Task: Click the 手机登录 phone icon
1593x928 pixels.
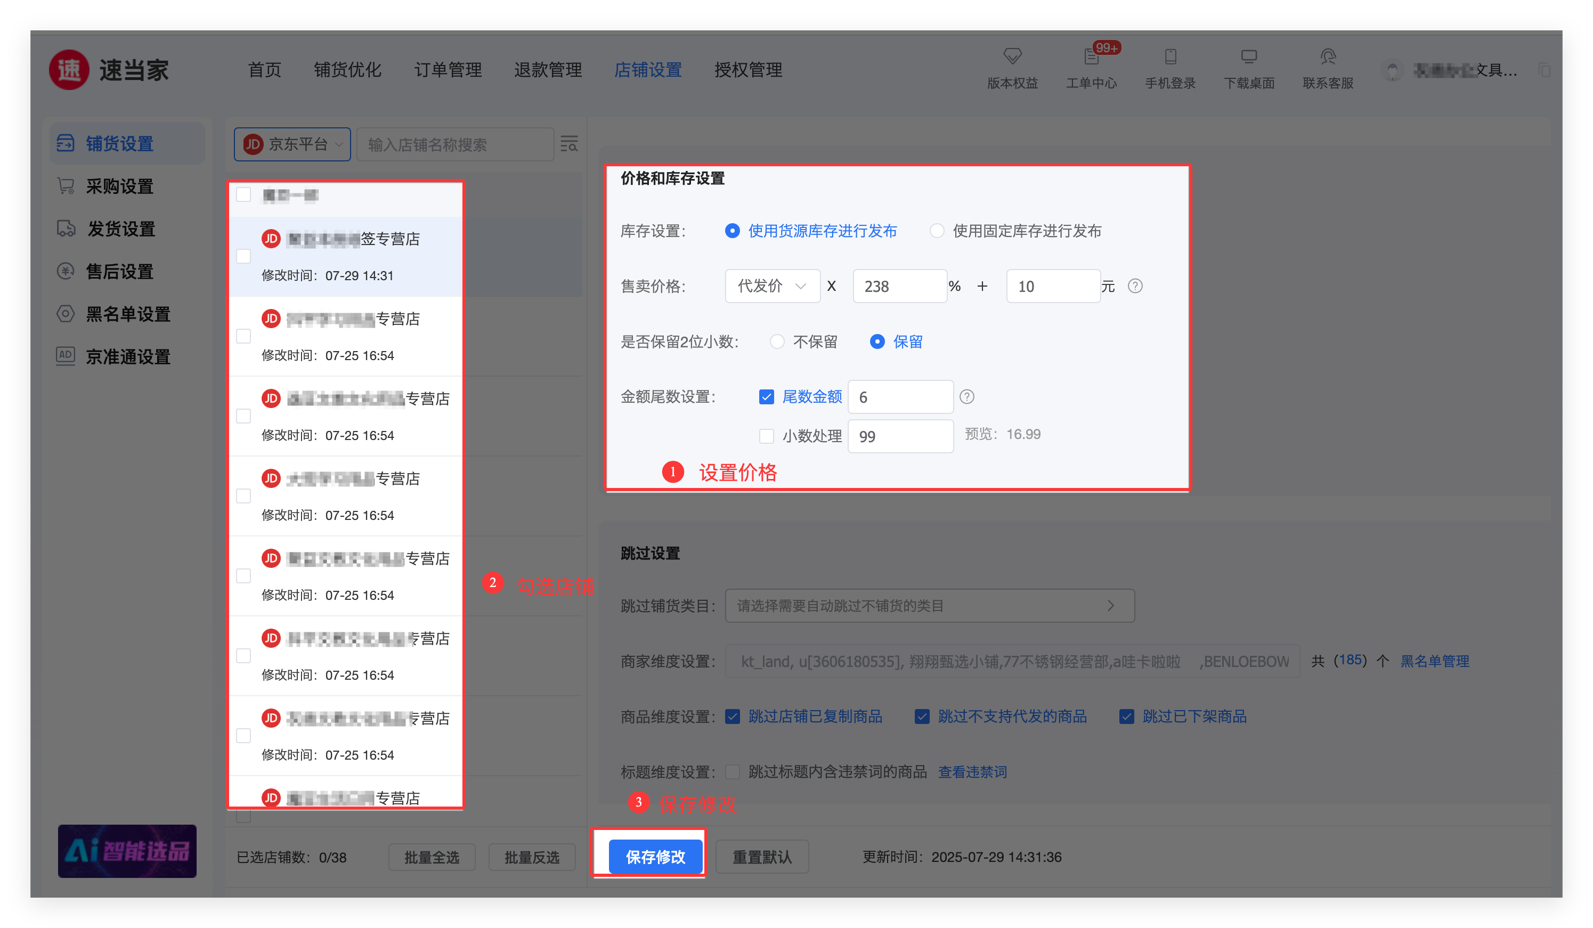Action: (x=1170, y=57)
